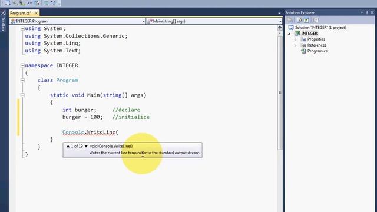Open the INTEGER.Program types dropdown
The width and height of the screenshot is (377, 212).
point(144,21)
